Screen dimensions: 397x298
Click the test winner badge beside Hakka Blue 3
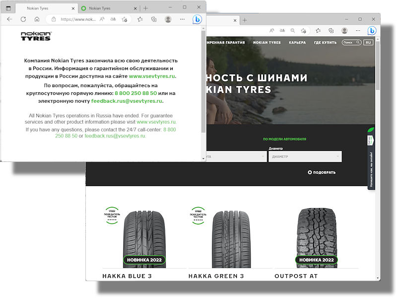tap(112, 216)
